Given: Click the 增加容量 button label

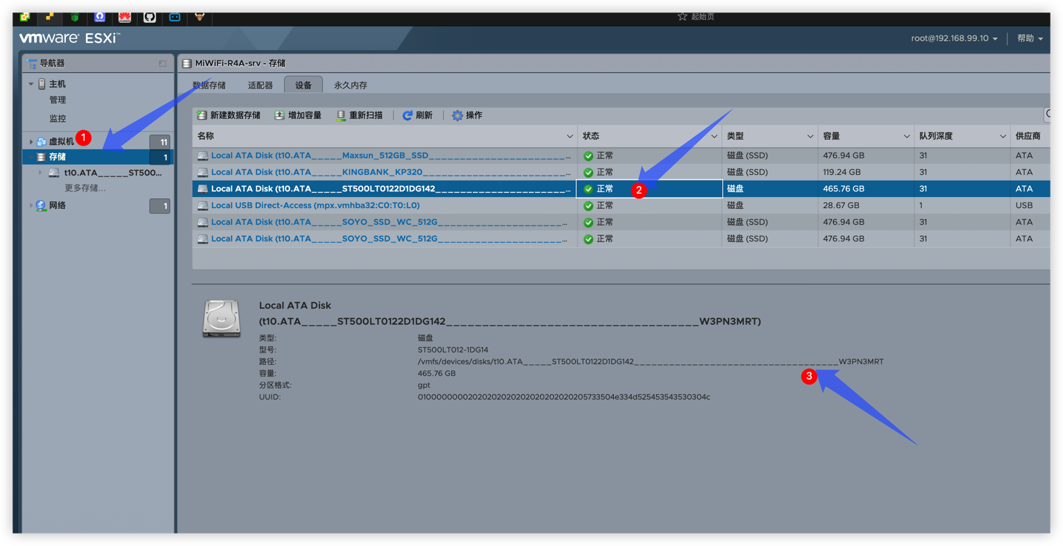Looking at the screenshot, I should point(305,115).
